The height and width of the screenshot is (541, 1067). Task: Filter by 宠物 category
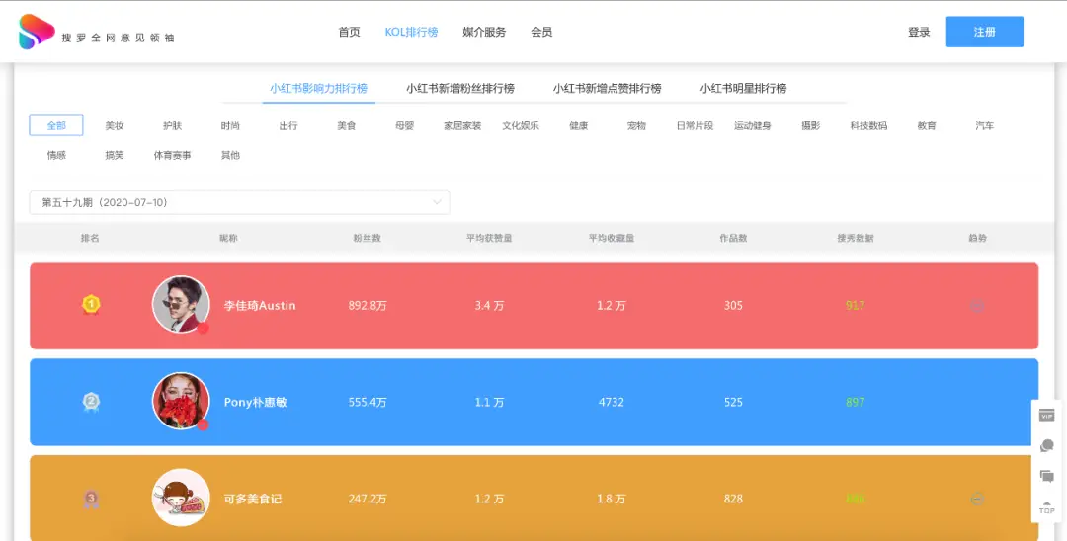(x=636, y=125)
